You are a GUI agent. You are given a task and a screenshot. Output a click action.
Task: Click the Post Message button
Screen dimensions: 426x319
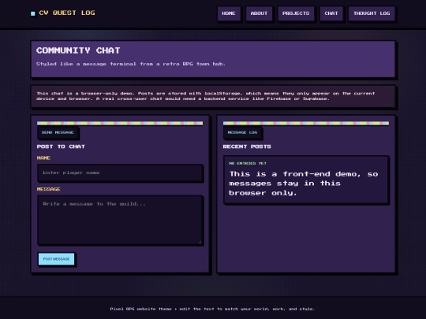click(56, 259)
